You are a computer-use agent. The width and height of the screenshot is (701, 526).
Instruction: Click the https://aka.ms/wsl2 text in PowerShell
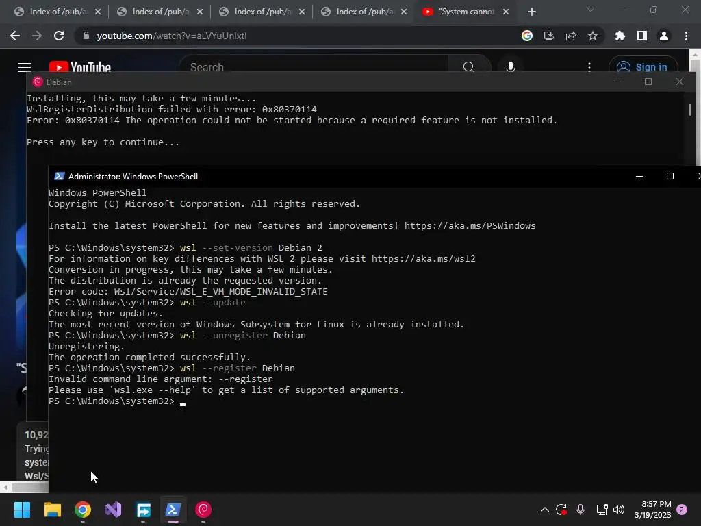coord(423,258)
